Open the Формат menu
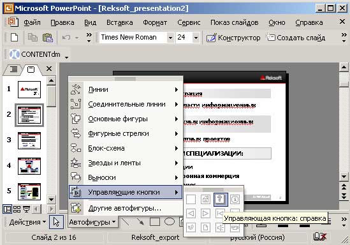 tap(155, 22)
